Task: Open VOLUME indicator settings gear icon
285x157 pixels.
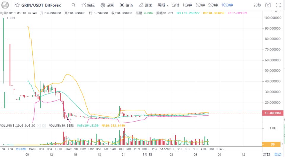Action: pyautogui.click(x=39, y=126)
